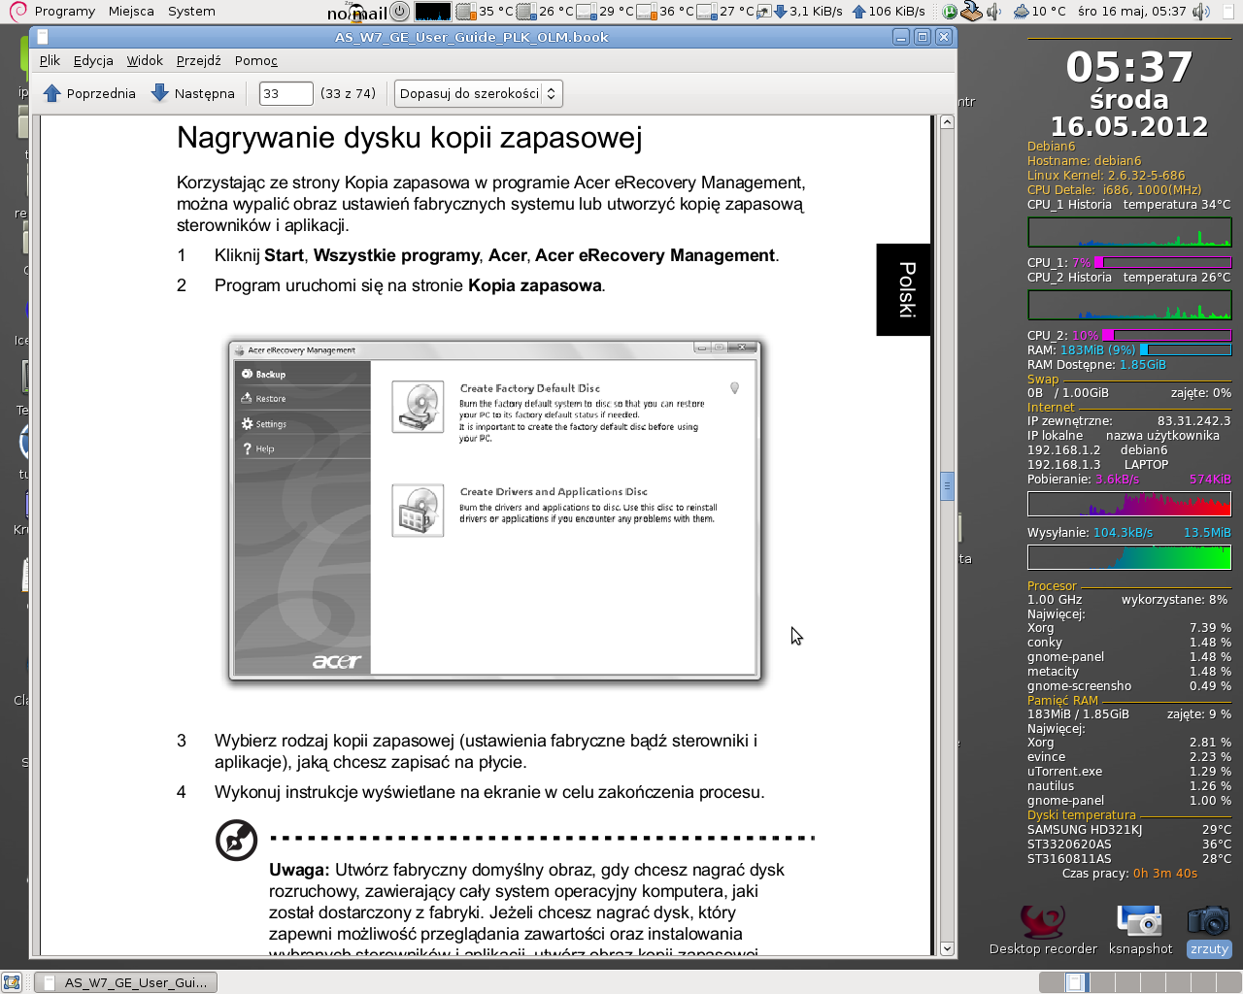Click the rightmost volume speaker icon

coord(1200,12)
